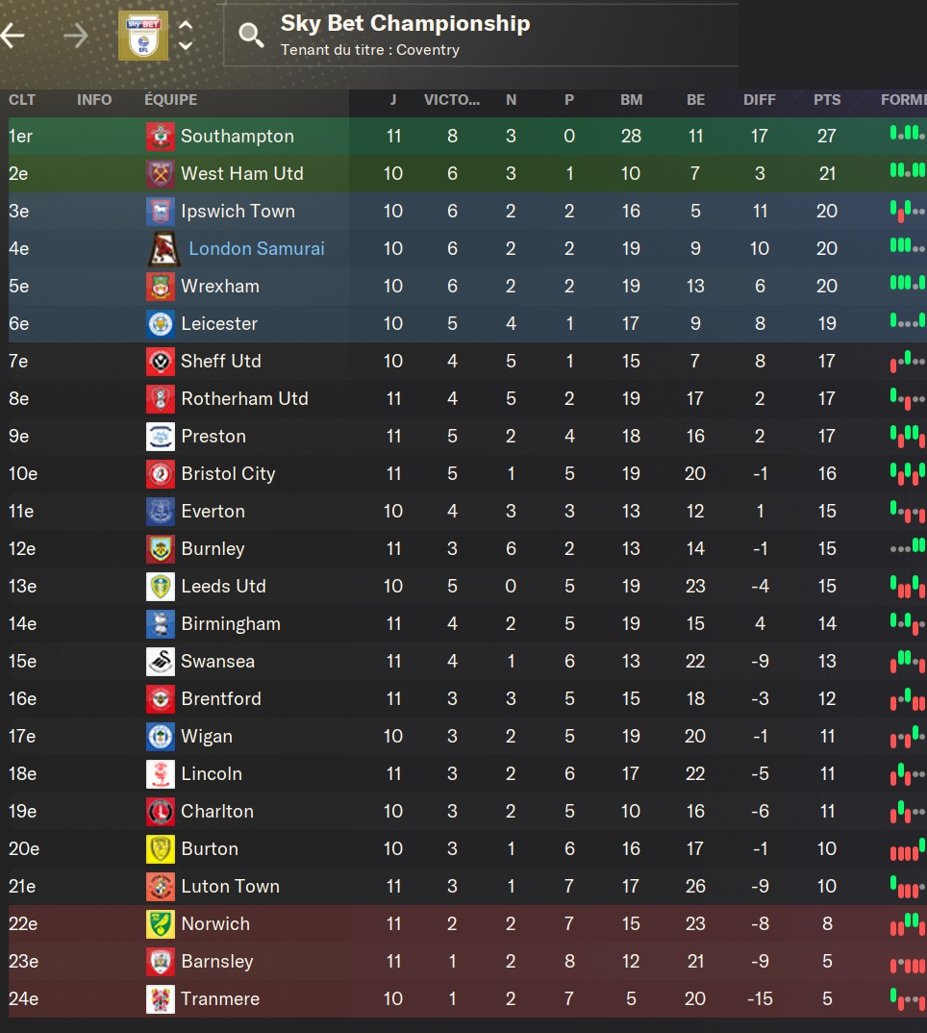Click the Everton club badge
This screenshot has width=927, height=1033.
coord(160,512)
